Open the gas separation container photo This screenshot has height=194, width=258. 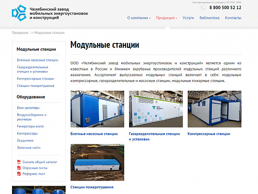pyautogui.click(x=156, y=109)
